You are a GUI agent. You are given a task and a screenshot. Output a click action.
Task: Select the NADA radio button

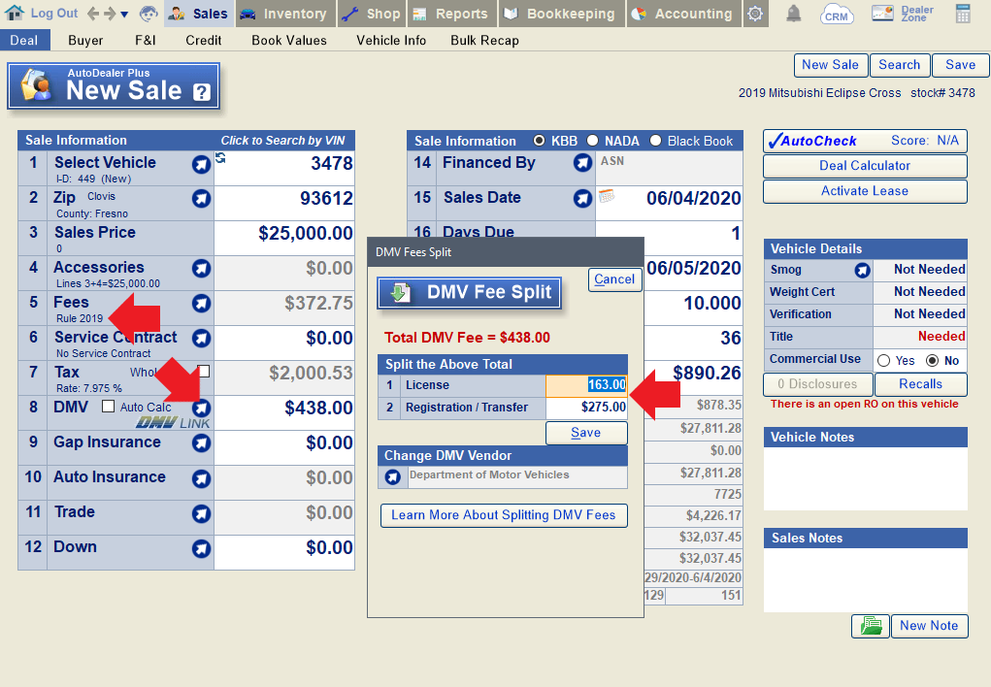592,141
